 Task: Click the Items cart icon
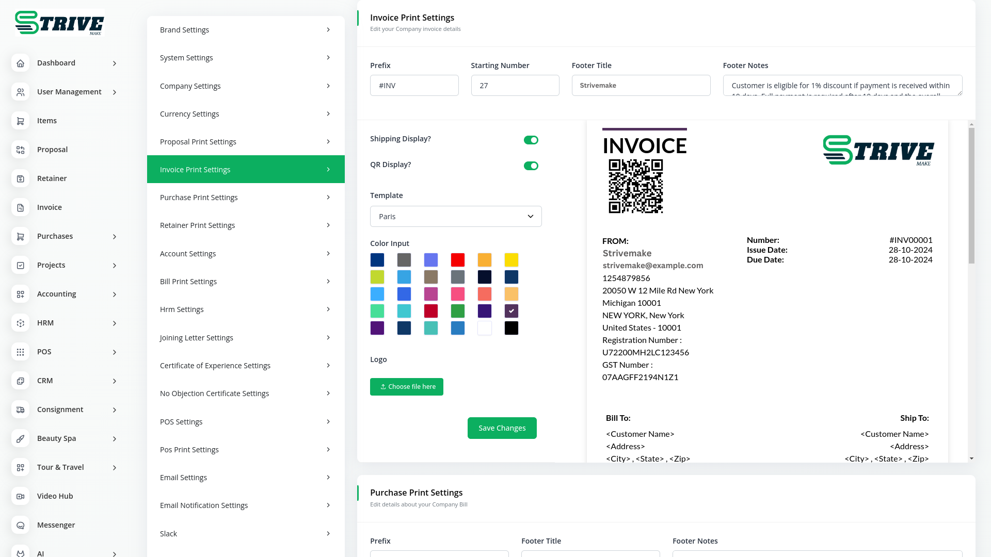point(20,121)
